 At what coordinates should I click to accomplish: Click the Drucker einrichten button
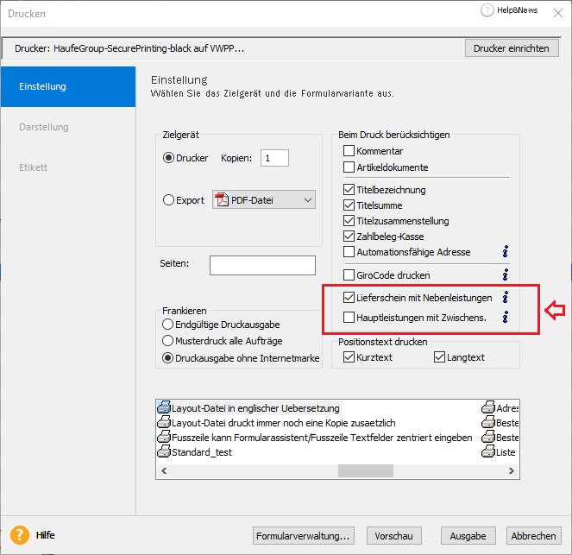(512, 48)
